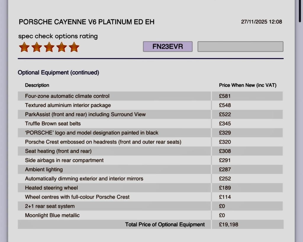Click the Porsche Cayenne V6 Platinum title
Screen dimensions: 303x242
(x=86, y=22)
